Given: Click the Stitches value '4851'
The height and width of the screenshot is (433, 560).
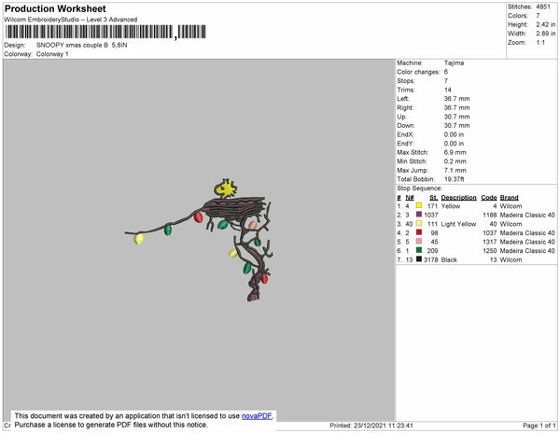Looking at the screenshot, I should click(x=543, y=7).
